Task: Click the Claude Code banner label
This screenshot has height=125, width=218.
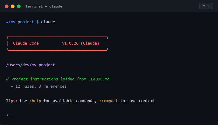Action: tap(26, 43)
